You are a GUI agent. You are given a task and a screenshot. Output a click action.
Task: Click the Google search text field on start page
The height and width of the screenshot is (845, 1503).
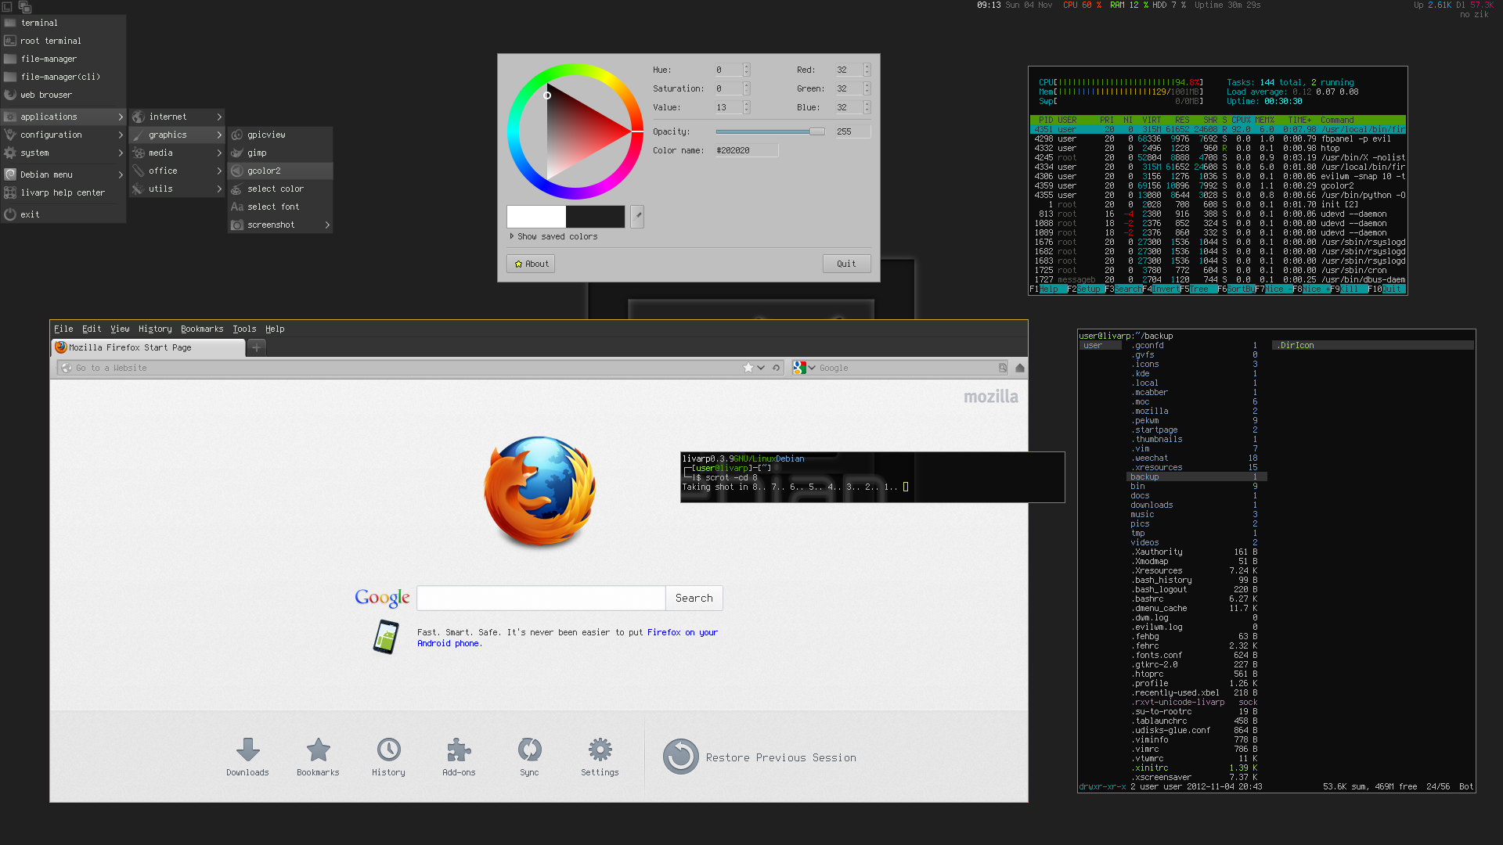541,598
